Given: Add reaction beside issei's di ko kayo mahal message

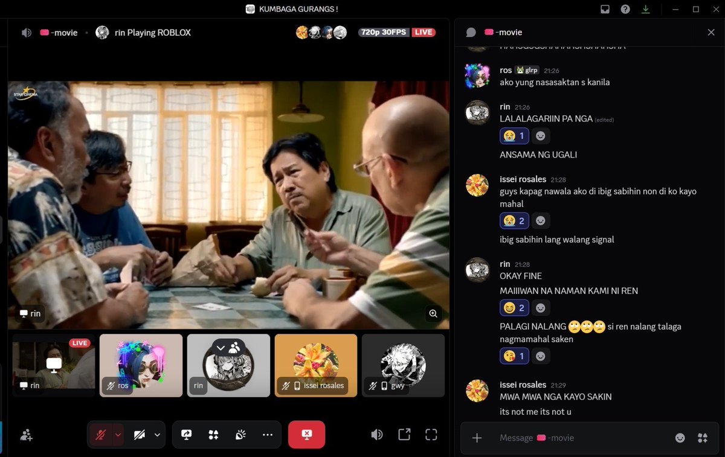Looking at the screenshot, I should click(x=541, y=221).
